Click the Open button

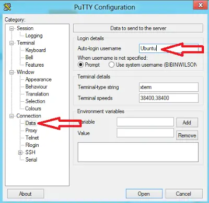click(144, 194)
